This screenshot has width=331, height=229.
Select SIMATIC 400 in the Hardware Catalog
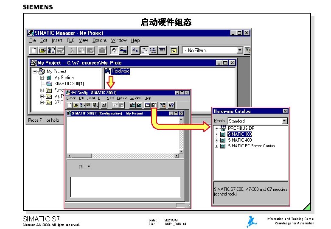pos(240,140)
